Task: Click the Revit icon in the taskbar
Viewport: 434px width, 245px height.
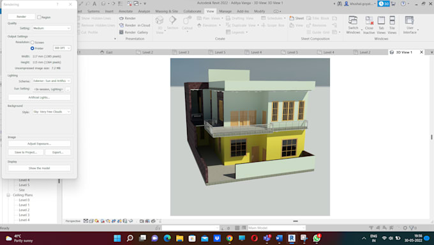Action: [x=292, y=238]
